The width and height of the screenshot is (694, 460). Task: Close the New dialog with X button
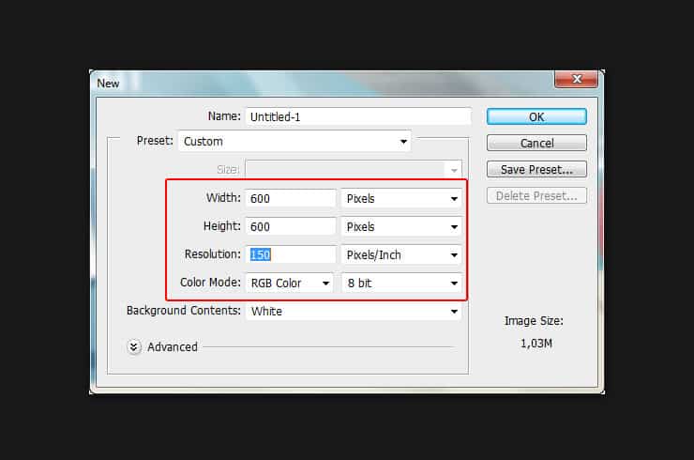(x=576, y=82)
